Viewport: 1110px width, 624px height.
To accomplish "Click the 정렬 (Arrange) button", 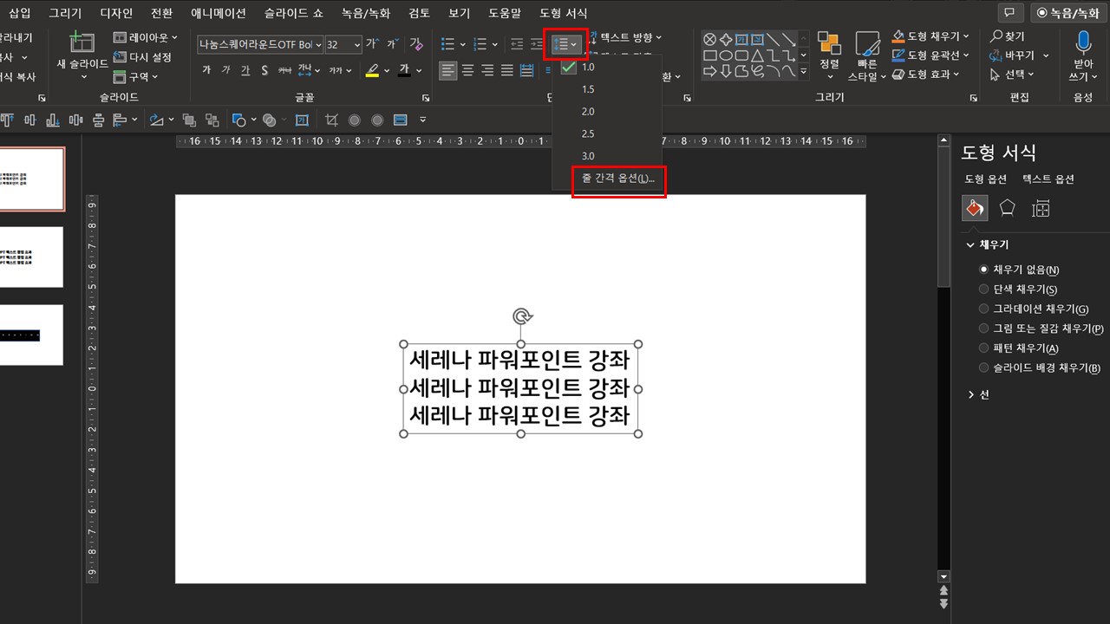I will (829, 55).
